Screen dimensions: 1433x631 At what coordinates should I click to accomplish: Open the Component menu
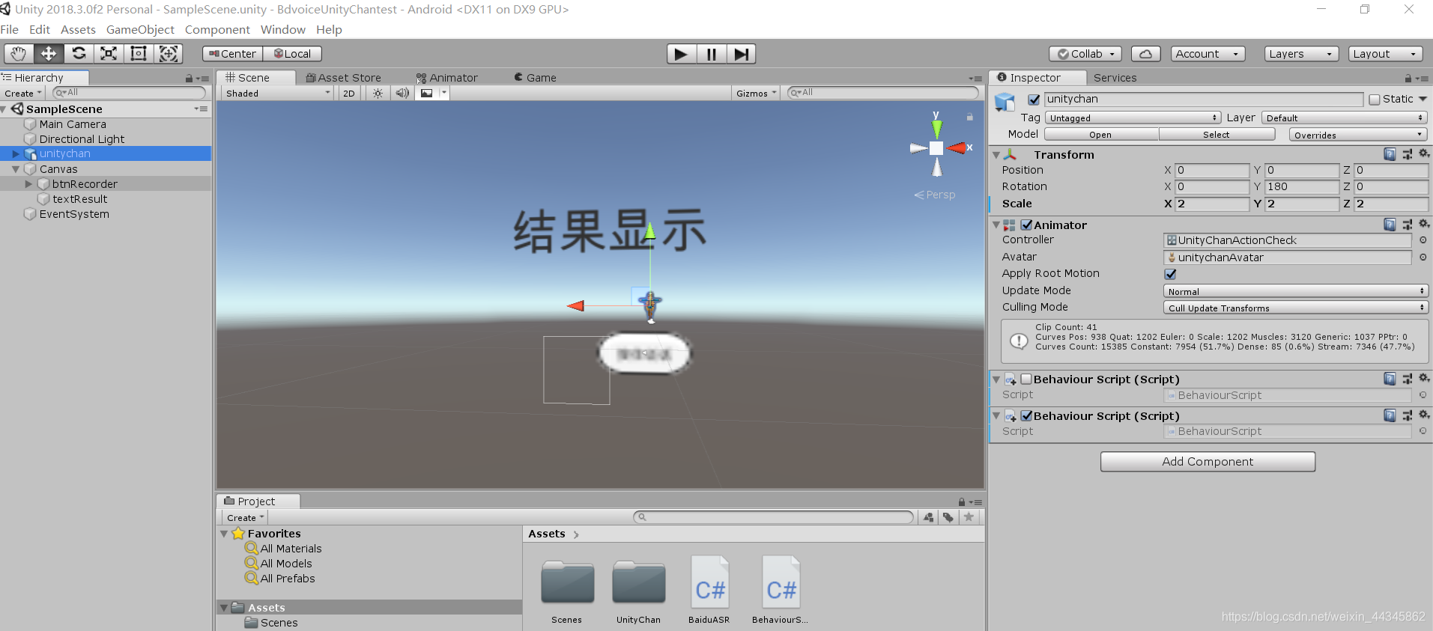pyautogui.click(x=217, y=30)
